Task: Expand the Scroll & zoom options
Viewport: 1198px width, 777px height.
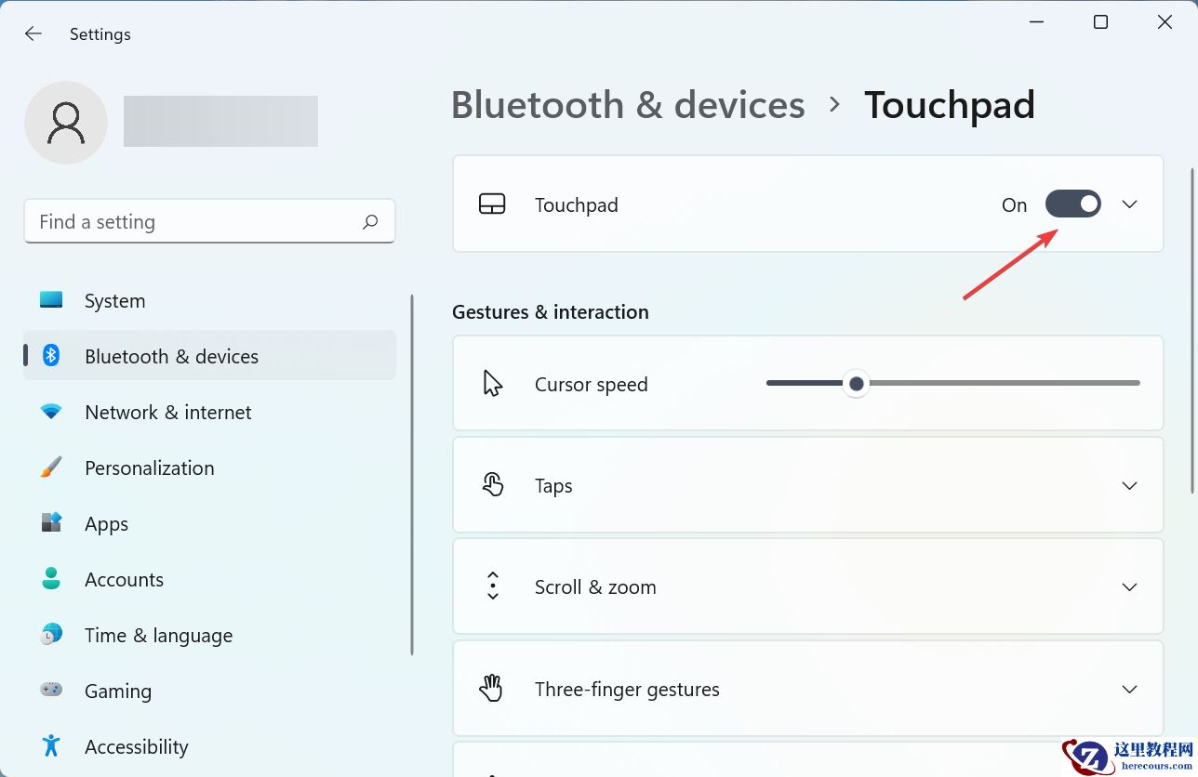Action: [x=1129, y=587]
